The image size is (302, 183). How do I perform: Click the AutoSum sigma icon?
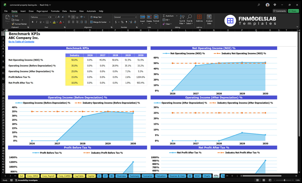point(164,16)
